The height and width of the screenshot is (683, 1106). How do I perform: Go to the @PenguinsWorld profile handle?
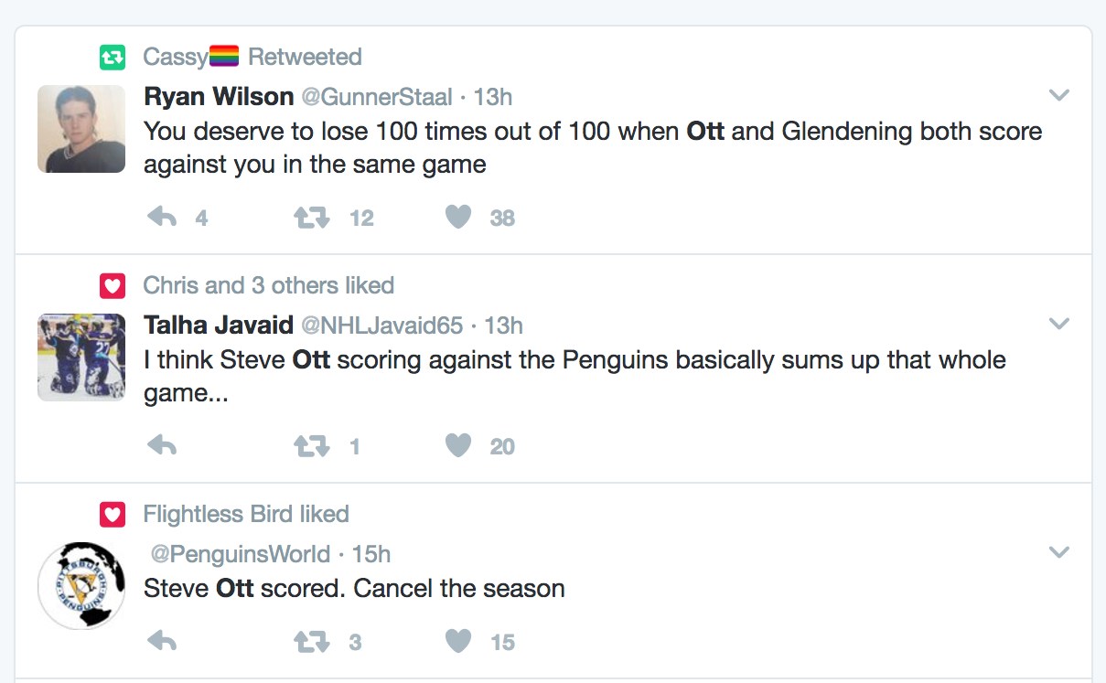coord(240,554)
